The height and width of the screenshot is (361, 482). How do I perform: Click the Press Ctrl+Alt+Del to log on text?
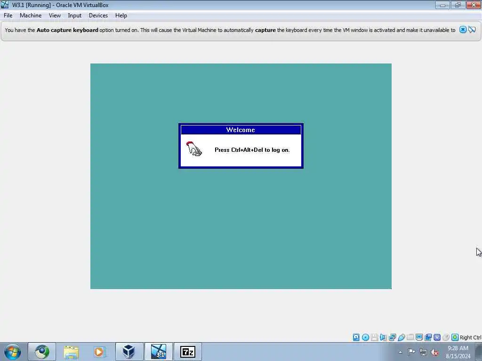(252, 150)
